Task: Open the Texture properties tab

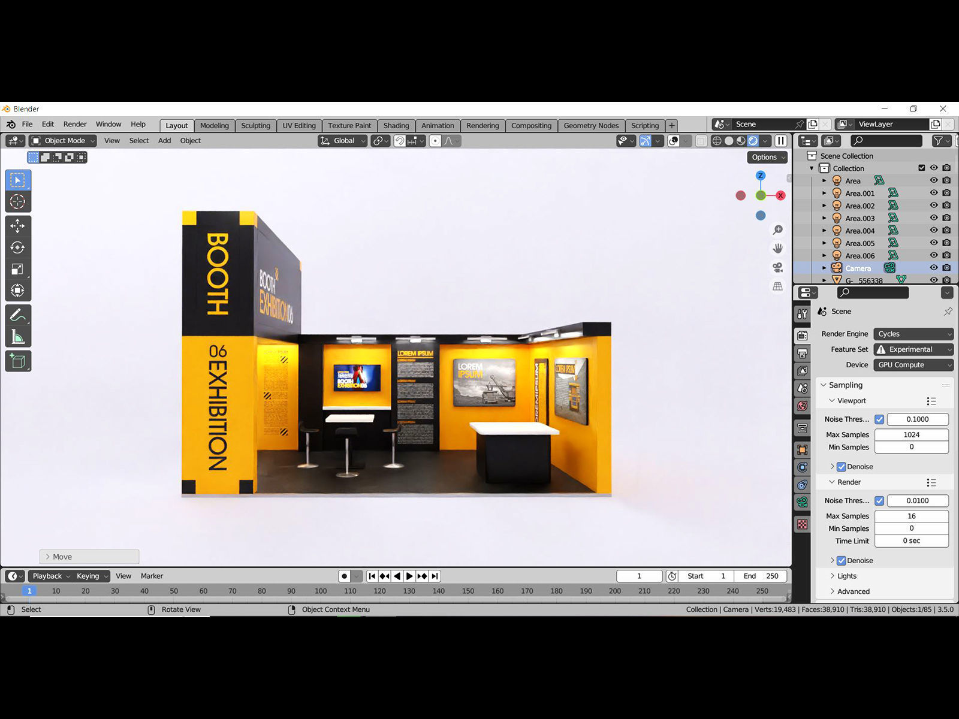Action: click(803, 524)
